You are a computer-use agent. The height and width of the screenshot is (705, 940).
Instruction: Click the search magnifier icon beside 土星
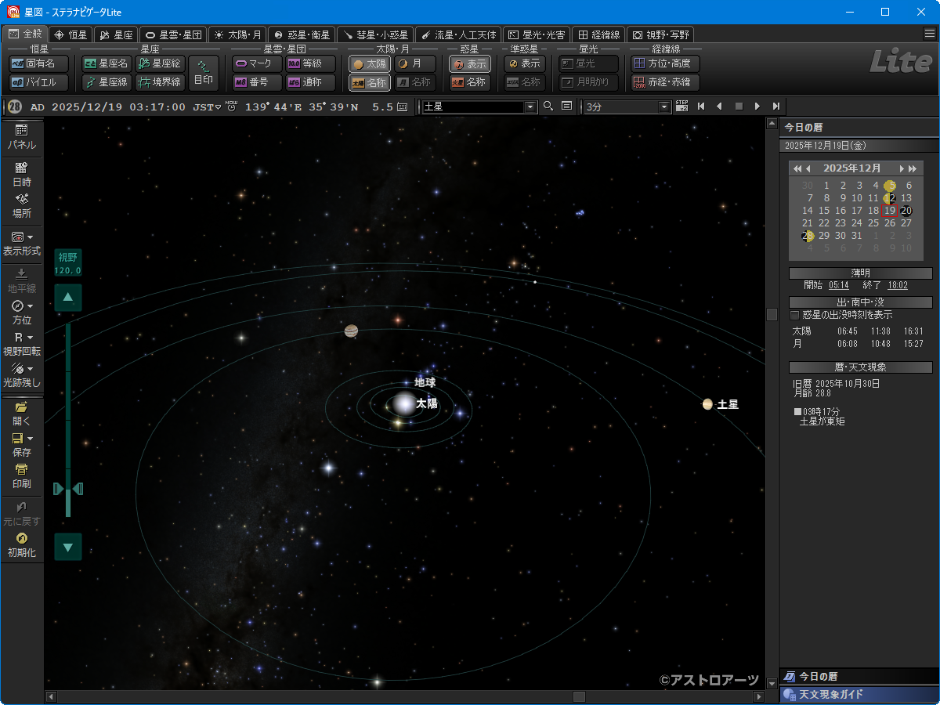[x=548, y=107]
